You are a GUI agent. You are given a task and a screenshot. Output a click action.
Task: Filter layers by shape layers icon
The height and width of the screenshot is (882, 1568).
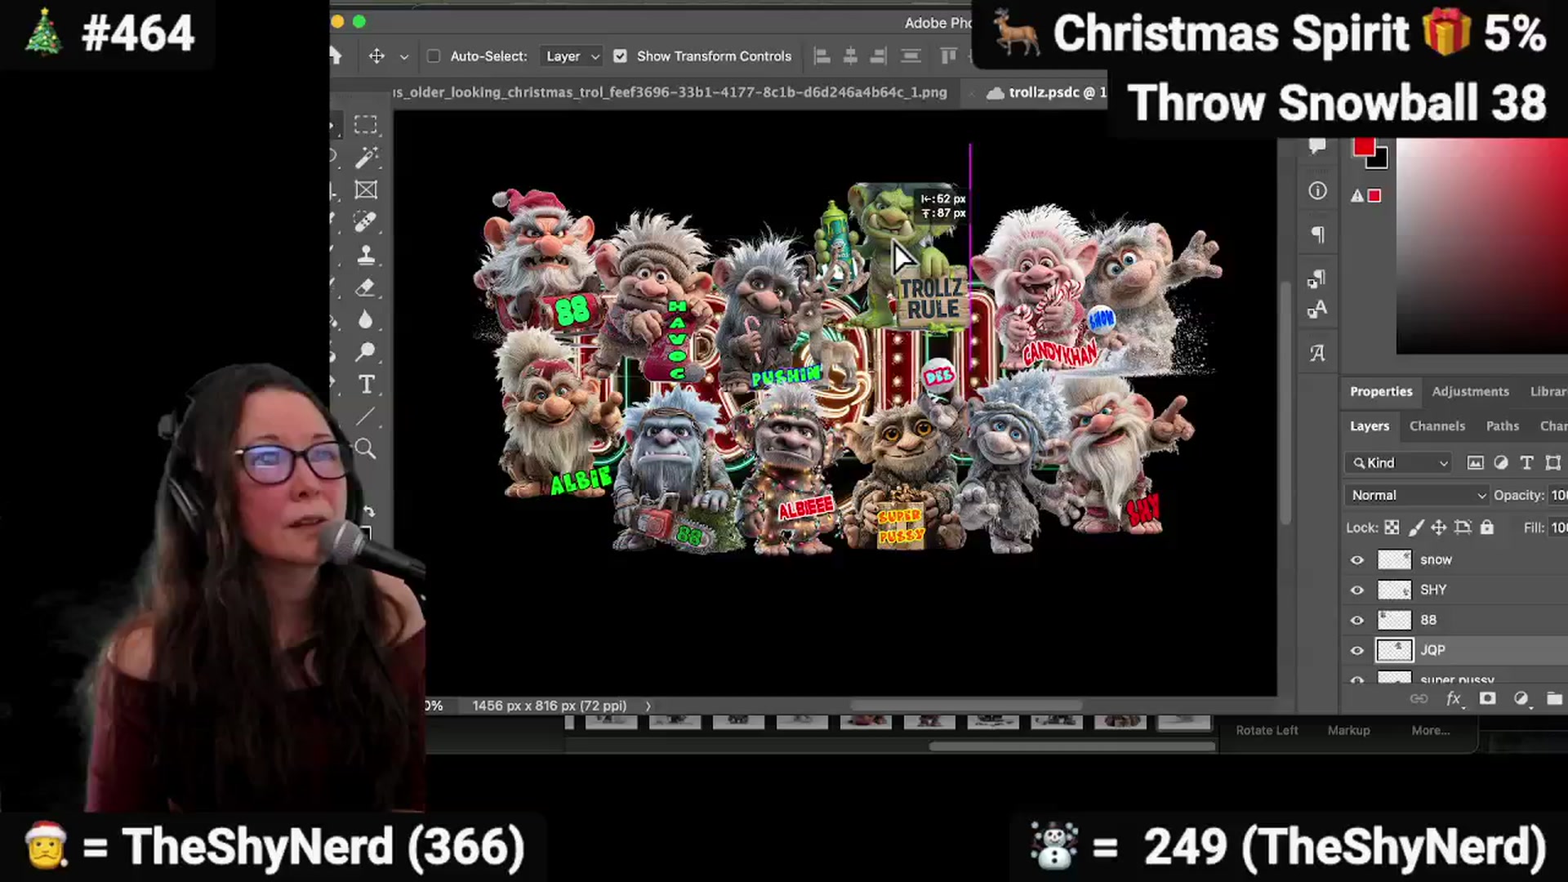[x=1553, y=463]
